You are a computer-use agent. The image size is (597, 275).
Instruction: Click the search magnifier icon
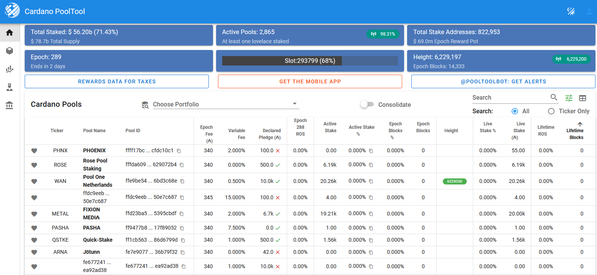pos(554,97)
